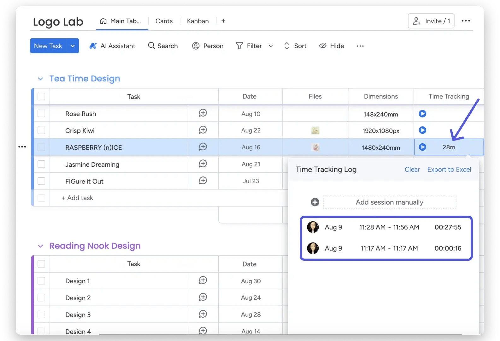Collapse the Tea Time Design group

coord(40,79)
